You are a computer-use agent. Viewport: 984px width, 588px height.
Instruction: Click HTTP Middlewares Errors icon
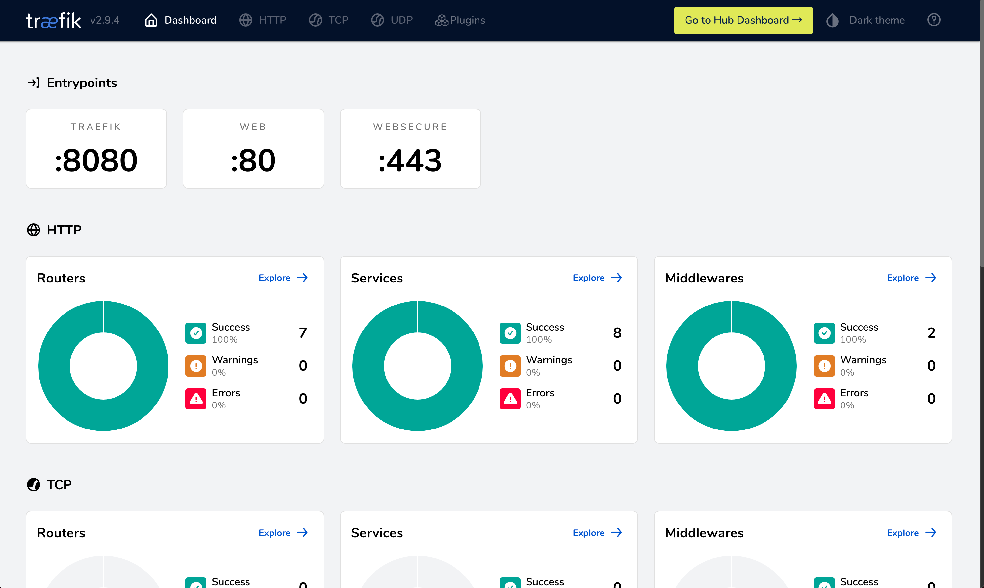pyautogui.click(x=824, y=399)
